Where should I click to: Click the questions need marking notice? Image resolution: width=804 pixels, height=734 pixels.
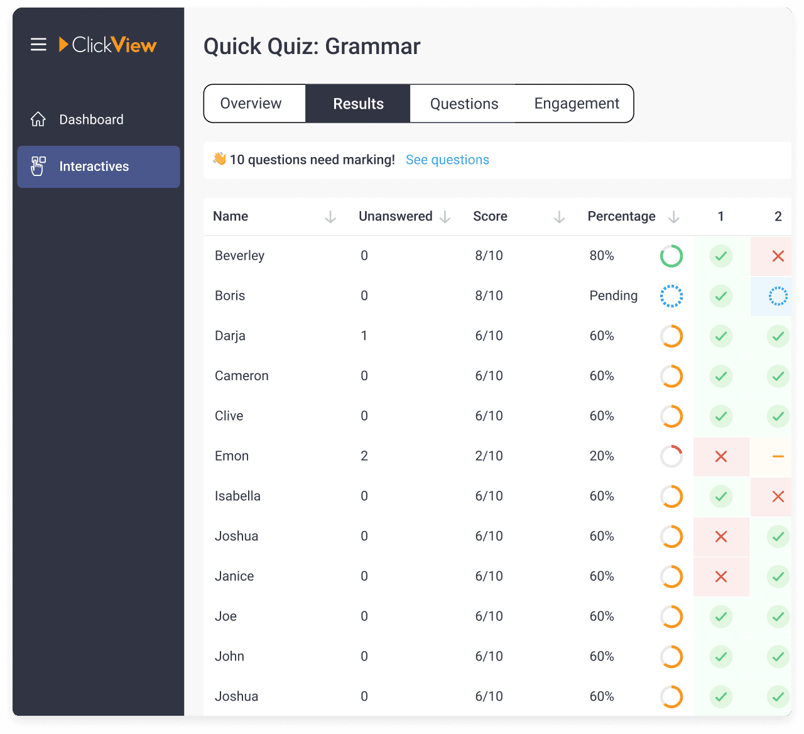pos(312,160)
